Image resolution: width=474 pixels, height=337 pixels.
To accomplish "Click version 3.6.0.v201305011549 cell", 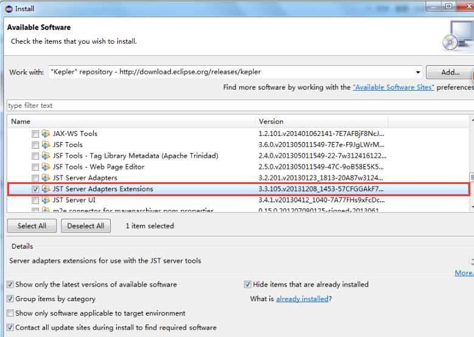I will (321, 144).
